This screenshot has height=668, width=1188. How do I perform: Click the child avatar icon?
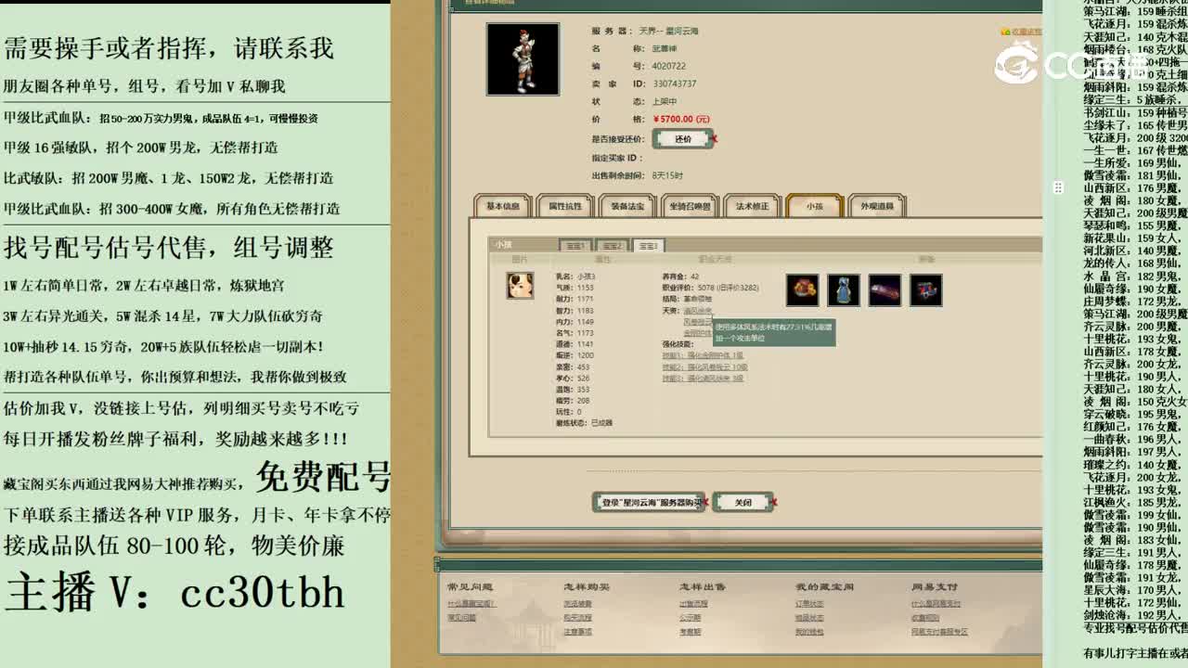[x=520, y=285]
